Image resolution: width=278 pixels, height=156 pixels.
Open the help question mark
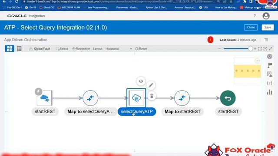point(255,16)
